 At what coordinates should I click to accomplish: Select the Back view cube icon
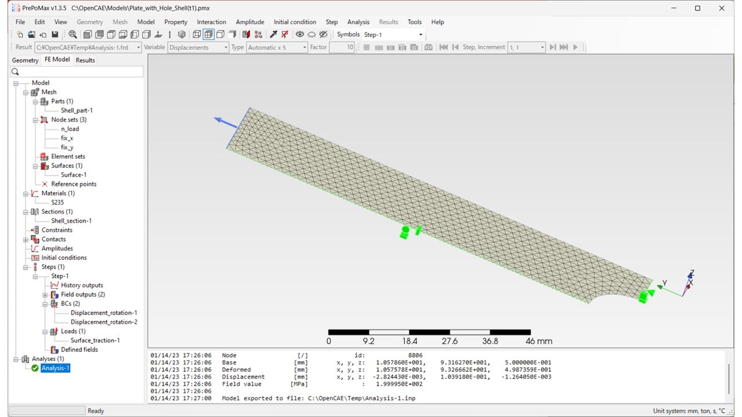99,34
